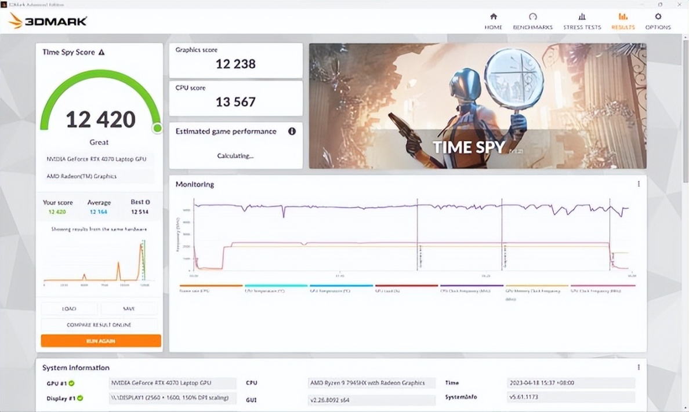Toggle the GPU Load legend line

point(406,288)
